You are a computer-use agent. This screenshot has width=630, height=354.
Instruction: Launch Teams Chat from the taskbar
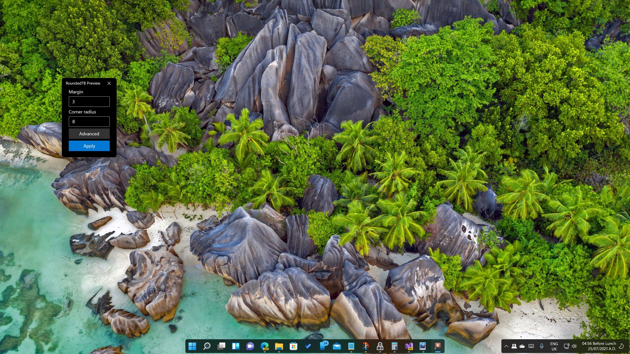tap(250, 346)
